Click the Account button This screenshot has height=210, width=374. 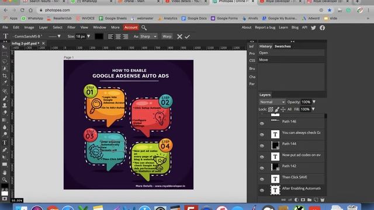tap(131, 27)
